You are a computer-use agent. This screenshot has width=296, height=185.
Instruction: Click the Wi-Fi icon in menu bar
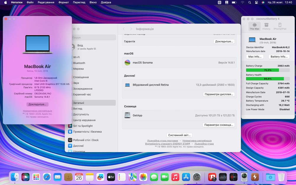(x=242, y=2)
